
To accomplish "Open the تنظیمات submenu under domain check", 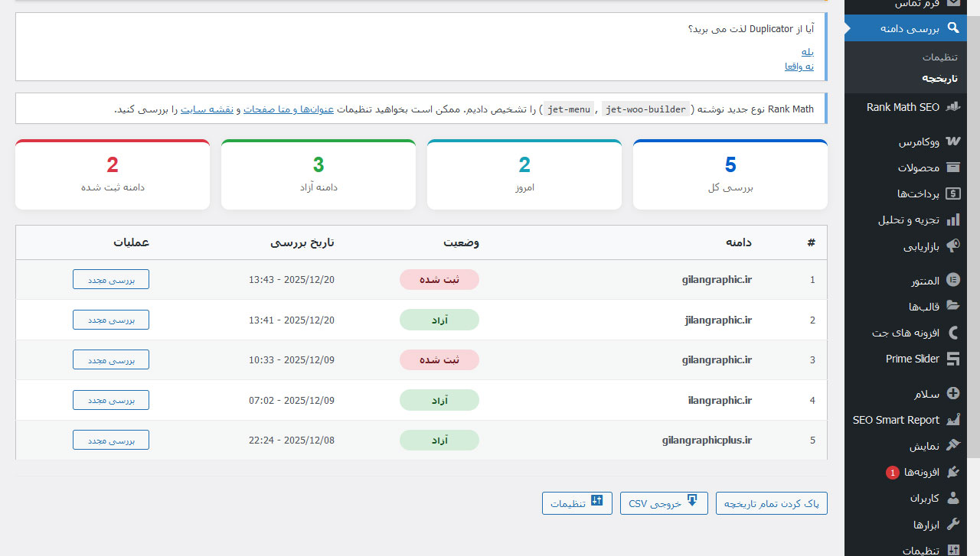I will pos(939,57).
